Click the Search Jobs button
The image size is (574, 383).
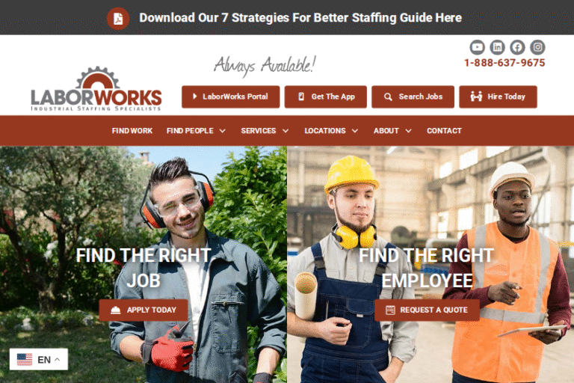[413, 96]
